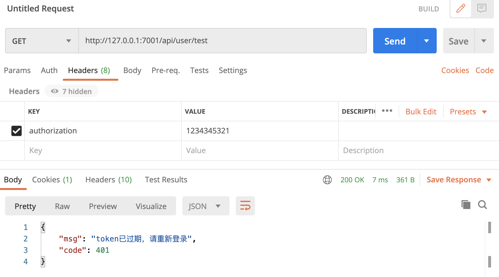Switch to the Tests tab
499x277 pixels.
tap(199, 70)
